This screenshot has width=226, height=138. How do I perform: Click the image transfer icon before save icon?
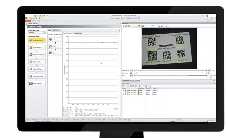[159, 26]
